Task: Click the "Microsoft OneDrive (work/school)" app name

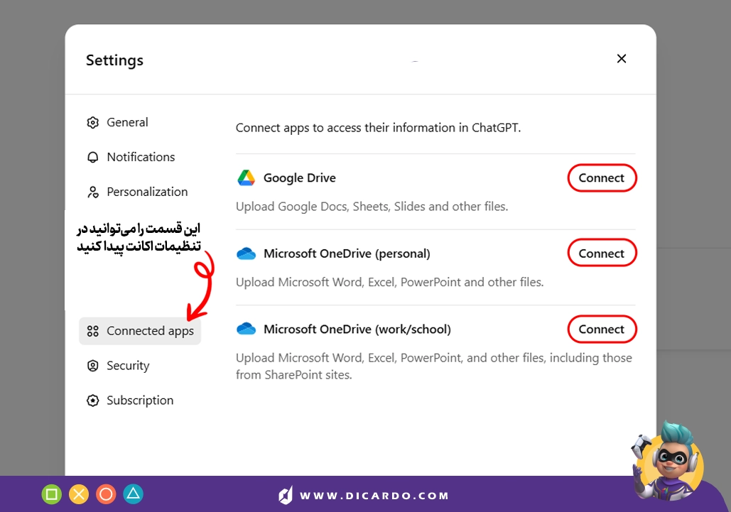Action: (357, 329)
